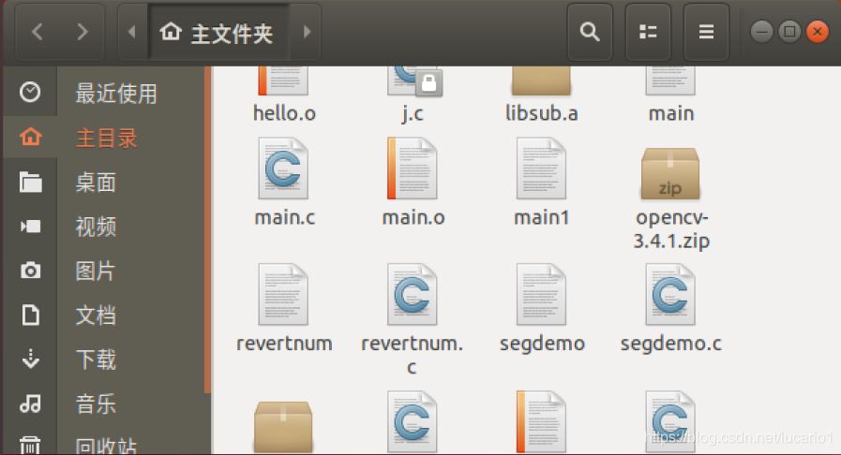
Task: Click the hello.o file name
Action: (x=284, y=113)
